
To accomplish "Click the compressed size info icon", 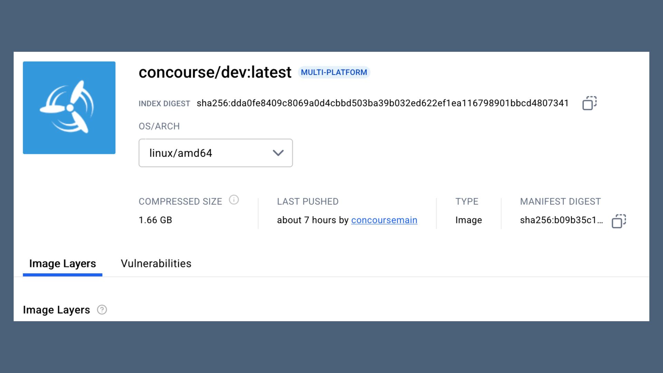I will pyautogui.click(x=234, y=200).
